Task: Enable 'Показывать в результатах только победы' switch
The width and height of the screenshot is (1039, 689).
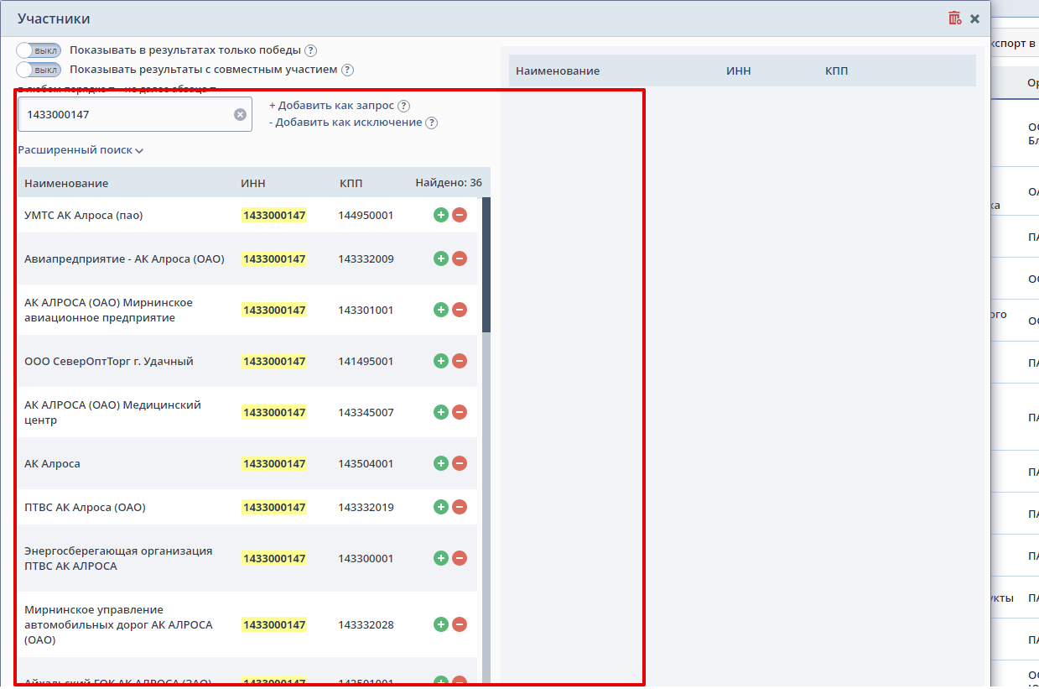Action: 39,50
